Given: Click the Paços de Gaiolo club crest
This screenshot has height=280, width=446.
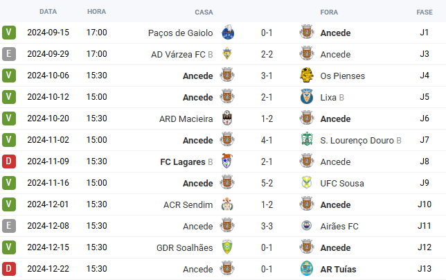Looking at the screenshot, I should (x=228, y=33).
